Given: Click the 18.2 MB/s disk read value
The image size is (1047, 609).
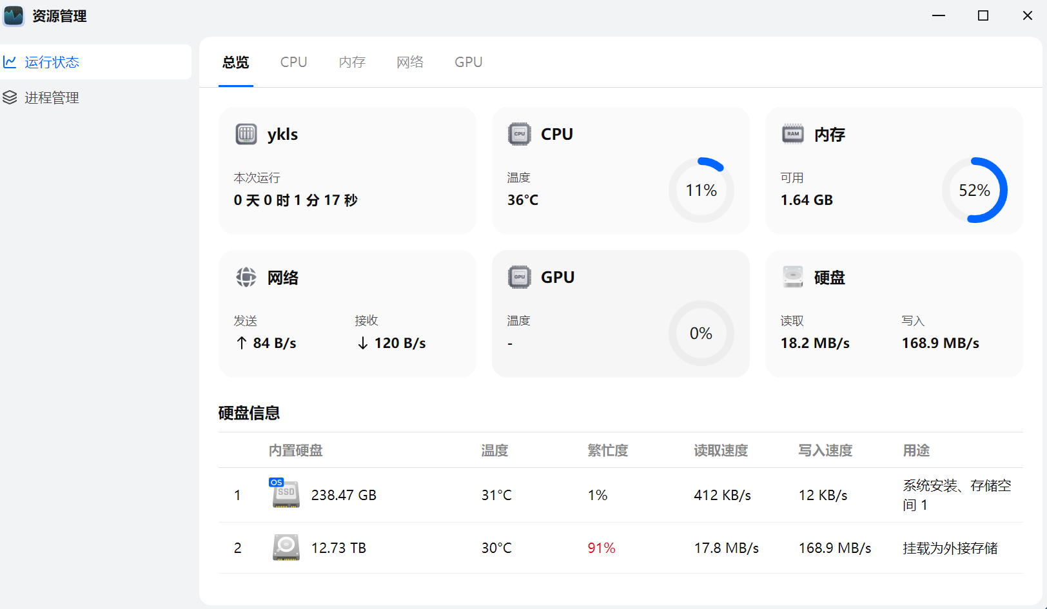Looking at the screenshot, I should [x=815, y=343].
